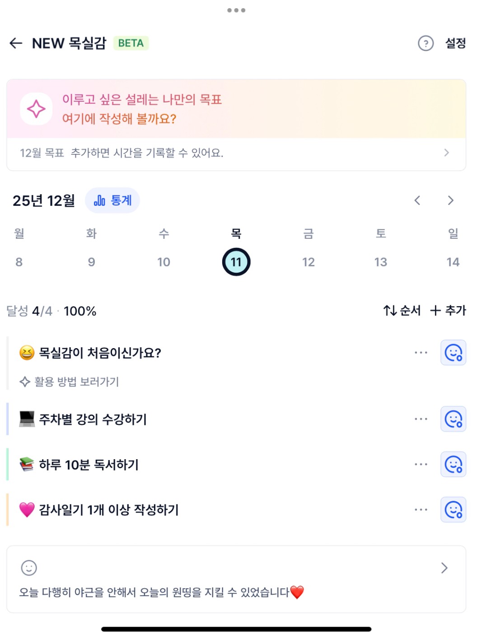
Task: Toggle completion emoji for 감사일기 1개 이상 작성하기
Action: tap(453, 510)
